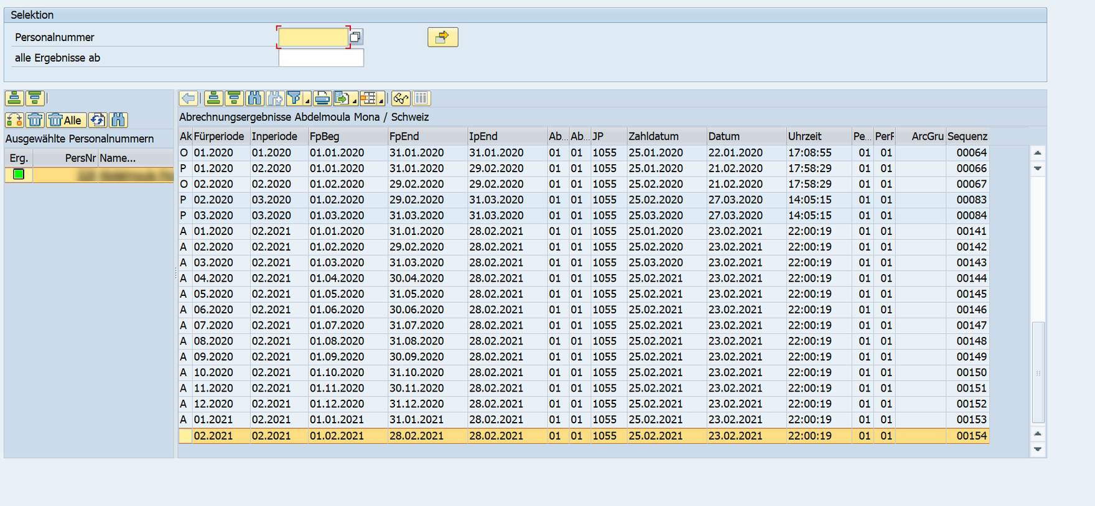Viewport: 1095px width, 506px height.
Task: Open the layout selection dropdown arrow
Action: tap(381, 101)
